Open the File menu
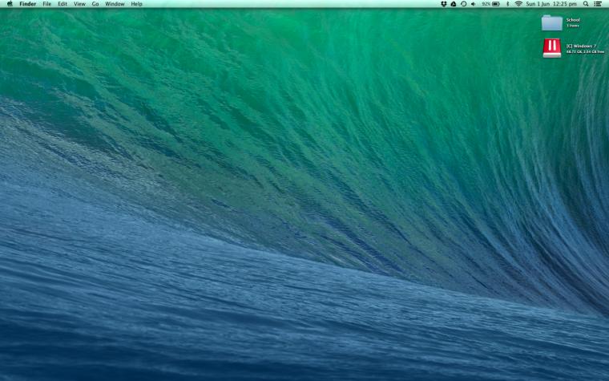Image resolution: width=609 pixels, height=381 pixels. tap(46, 4)
